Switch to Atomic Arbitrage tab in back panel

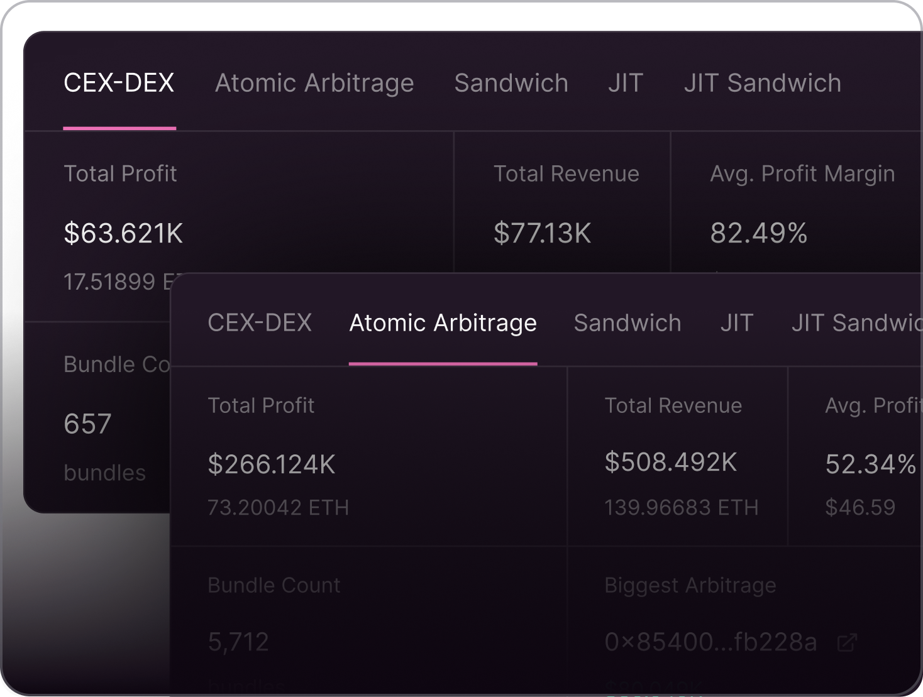314,83
